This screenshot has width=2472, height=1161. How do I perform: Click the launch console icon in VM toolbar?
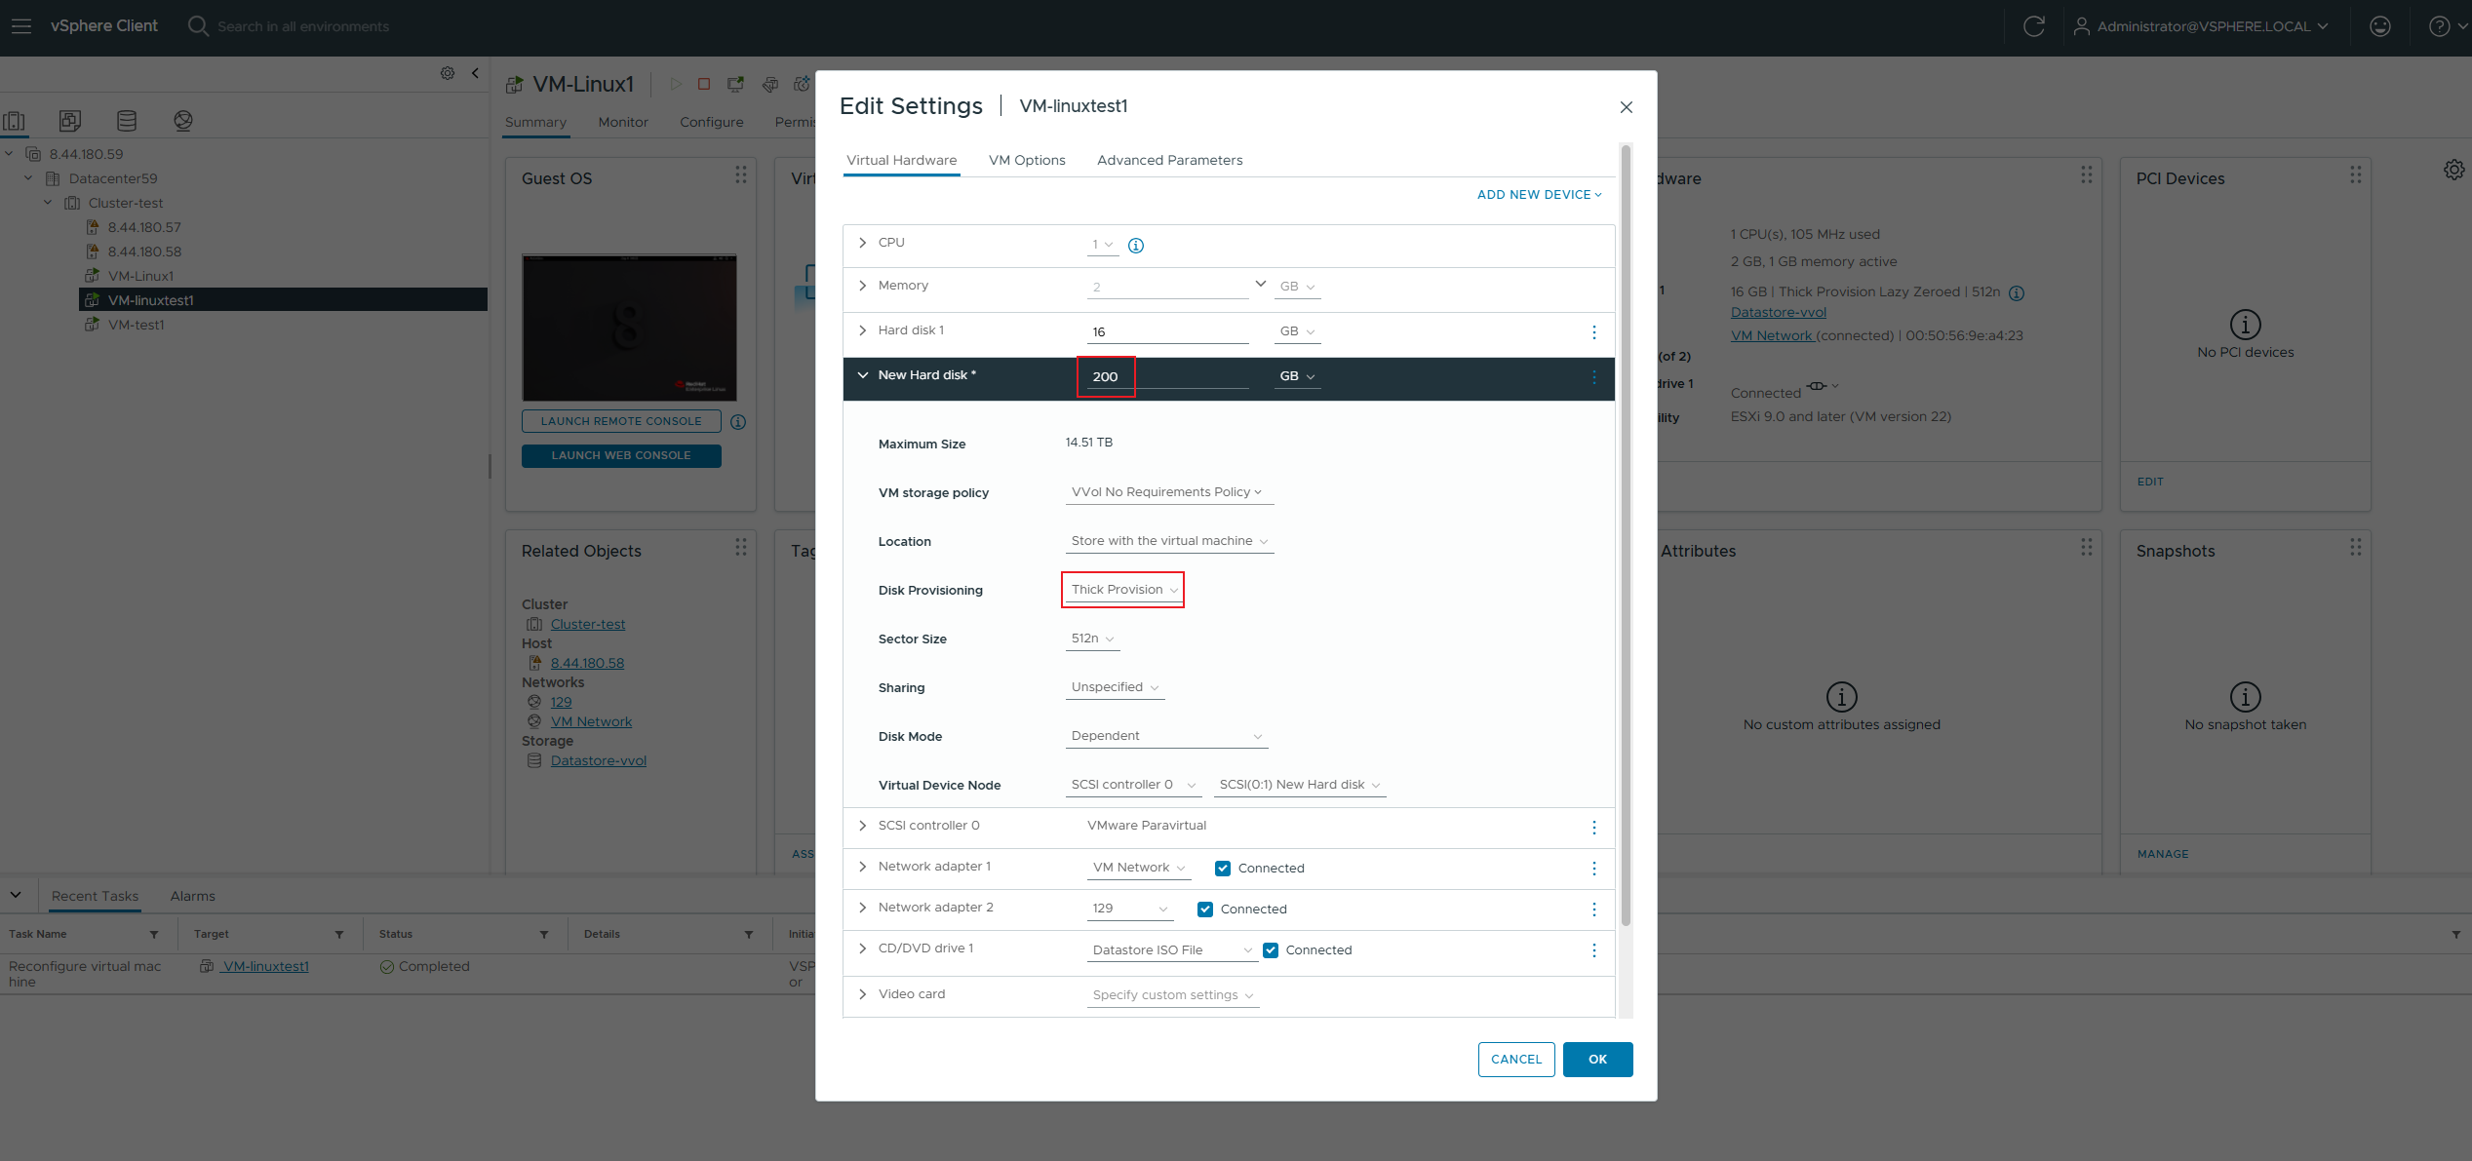735,85
